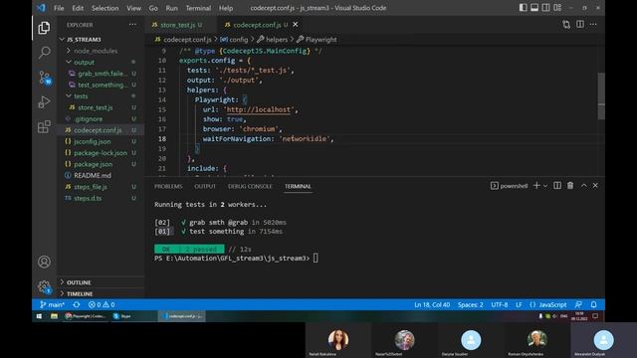Open the View menu
The image size is (637, 358).
(x=133, y=8)
